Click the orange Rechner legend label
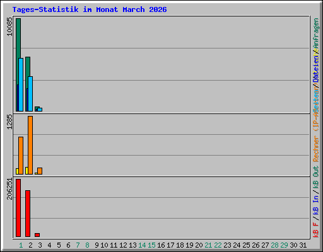The height and width of the screenshot is (252, 323). [x=316, y=149]
